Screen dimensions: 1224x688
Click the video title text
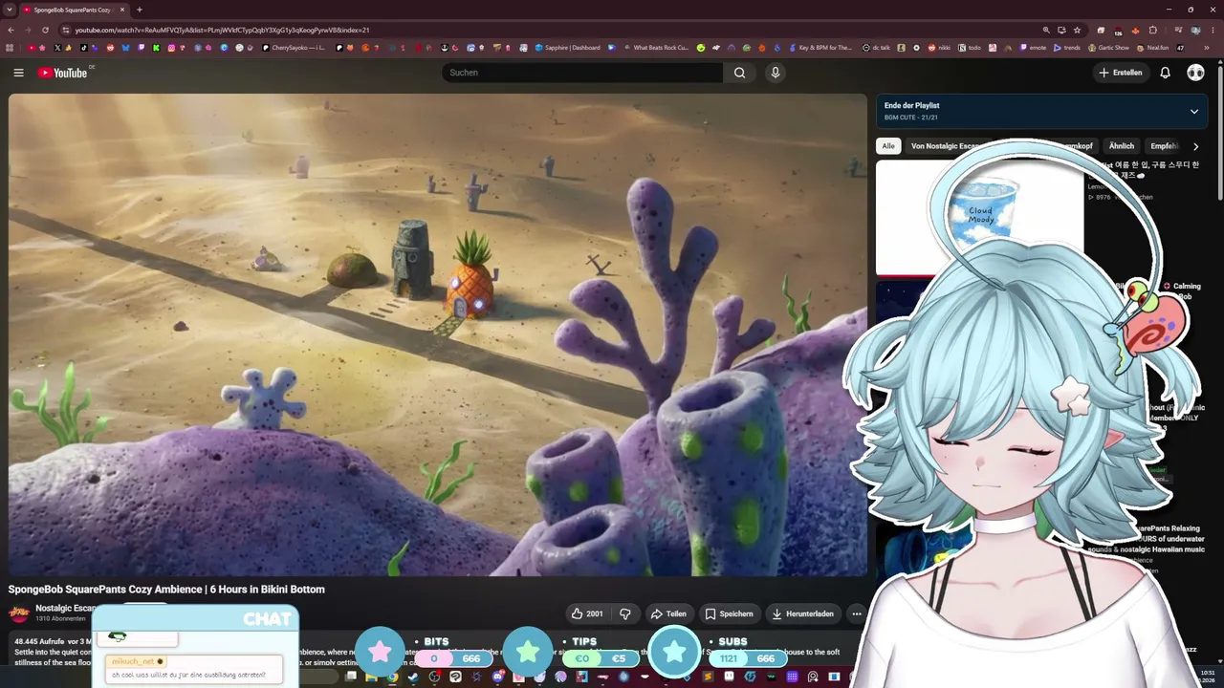[x=166, y=590]
